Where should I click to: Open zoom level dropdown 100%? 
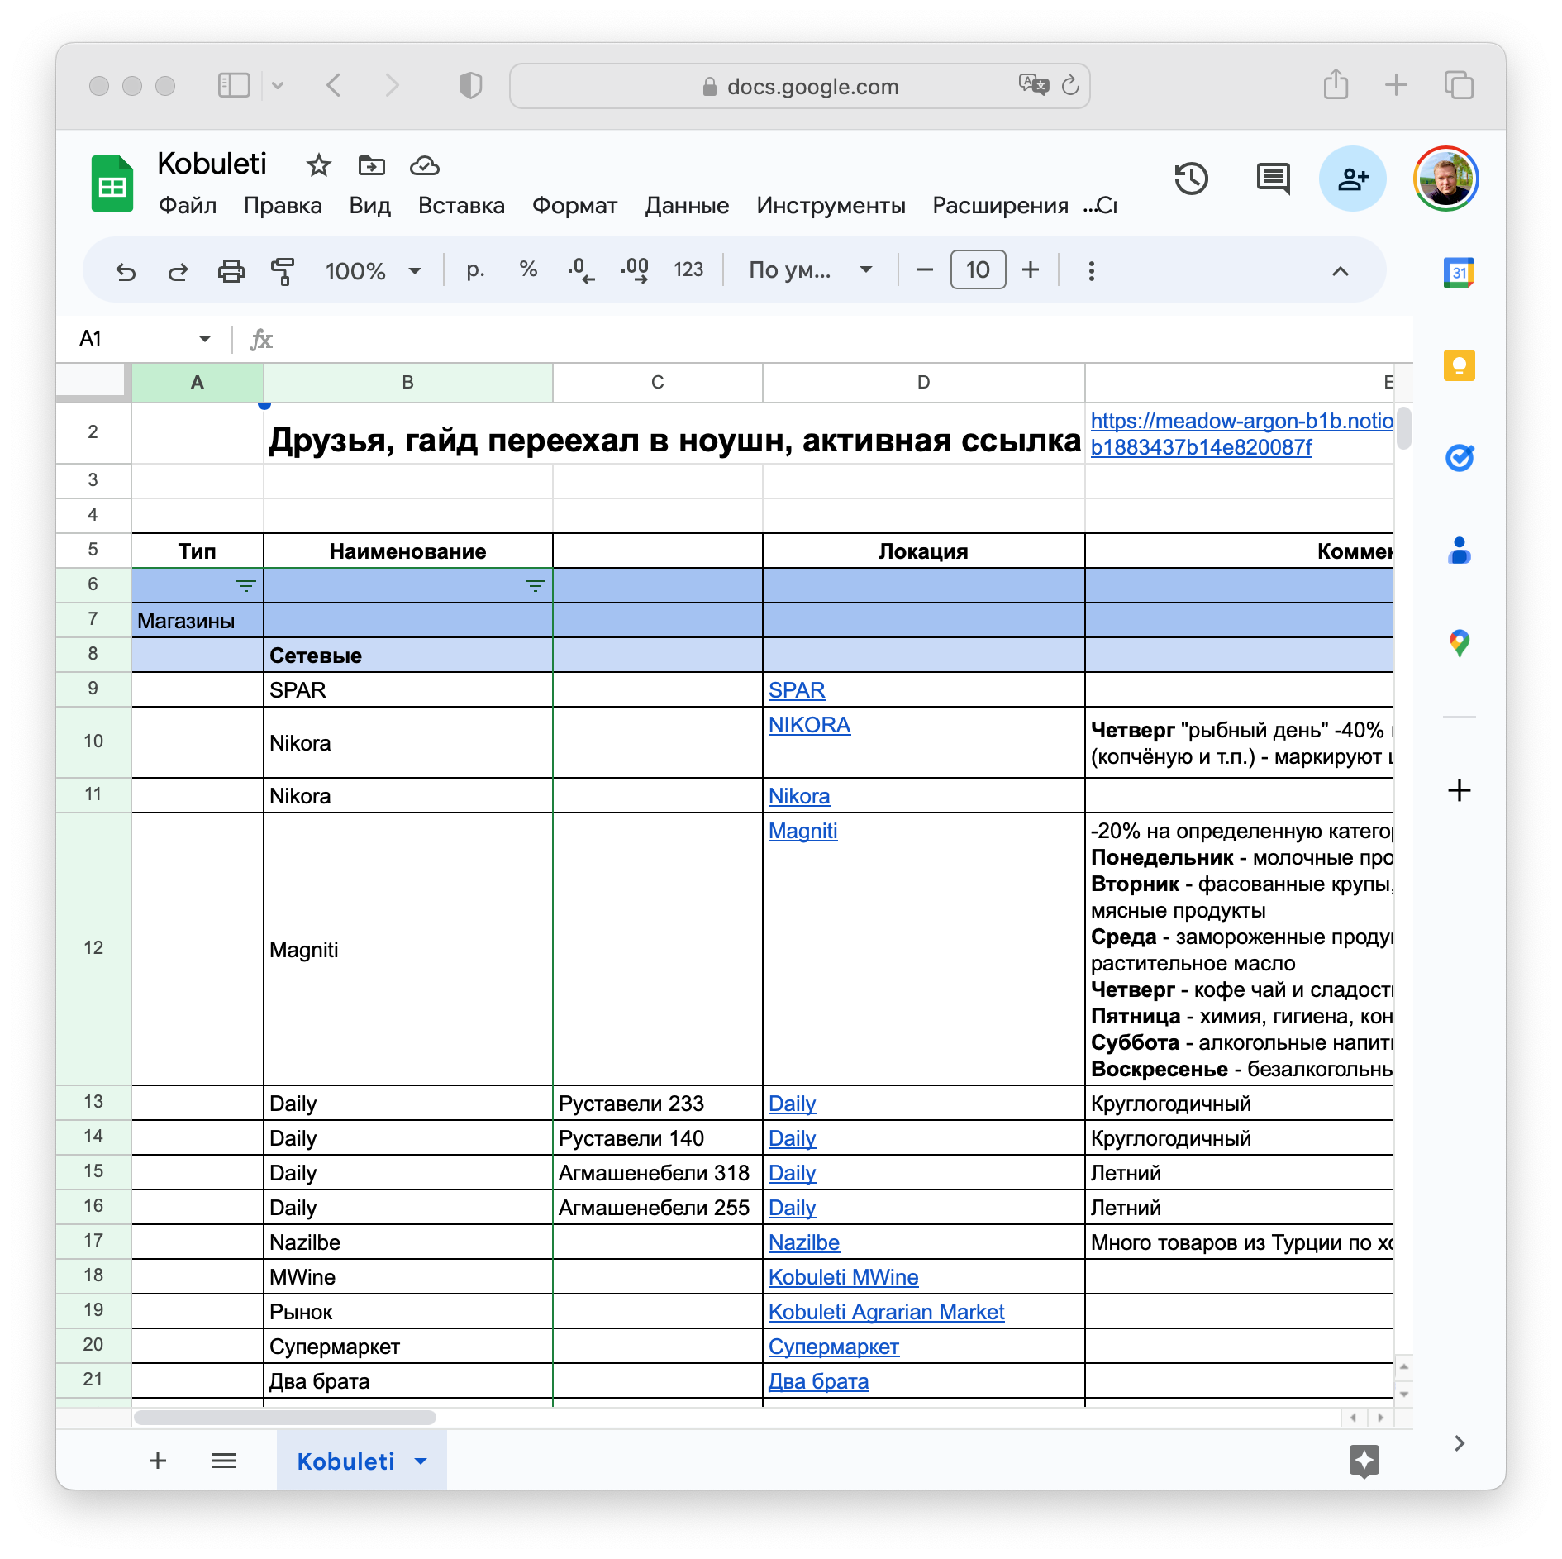point(373,270)
